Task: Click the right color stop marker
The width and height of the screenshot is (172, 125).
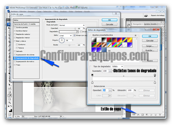Action: click(155, 83)
